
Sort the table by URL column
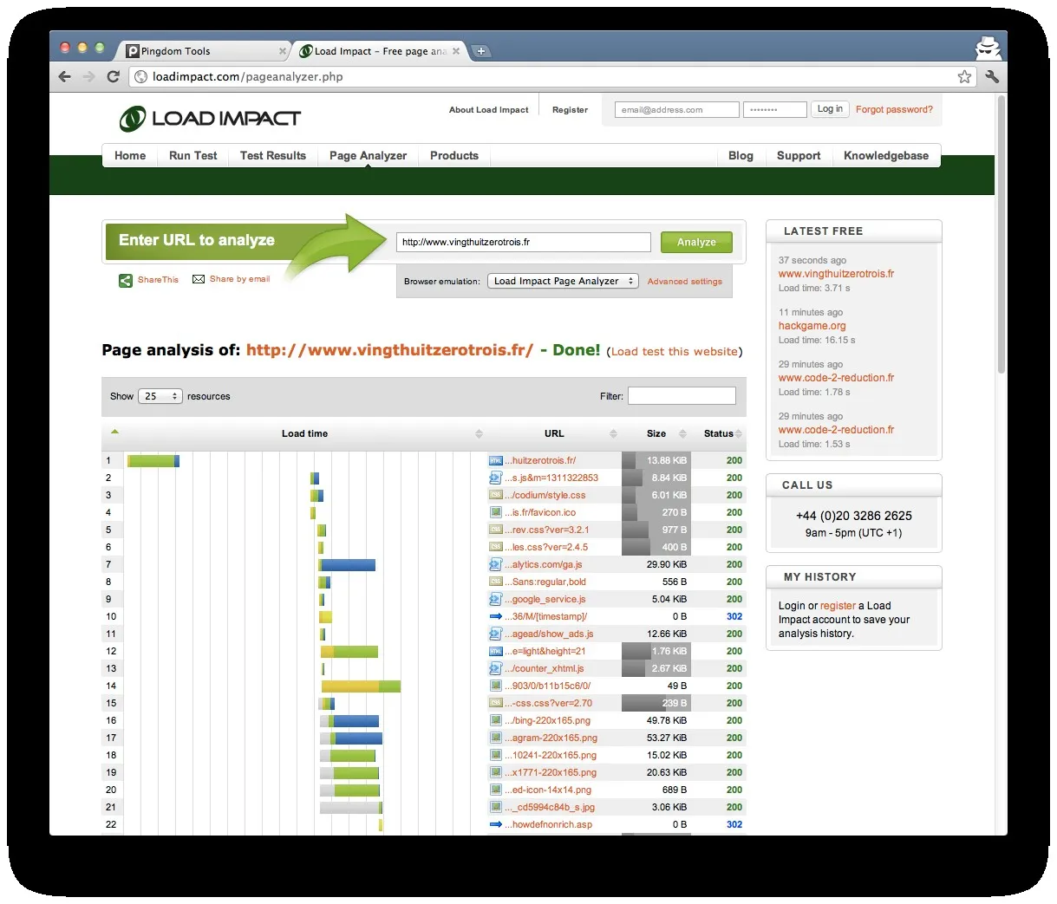coord(554,433)
